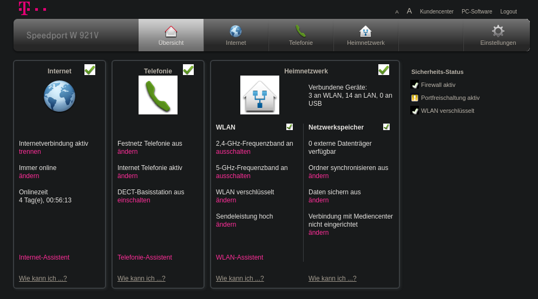Click the Internet panel status checkmark
The width and height of the screenshot is (538, 299).
click(x=90, y=70)
